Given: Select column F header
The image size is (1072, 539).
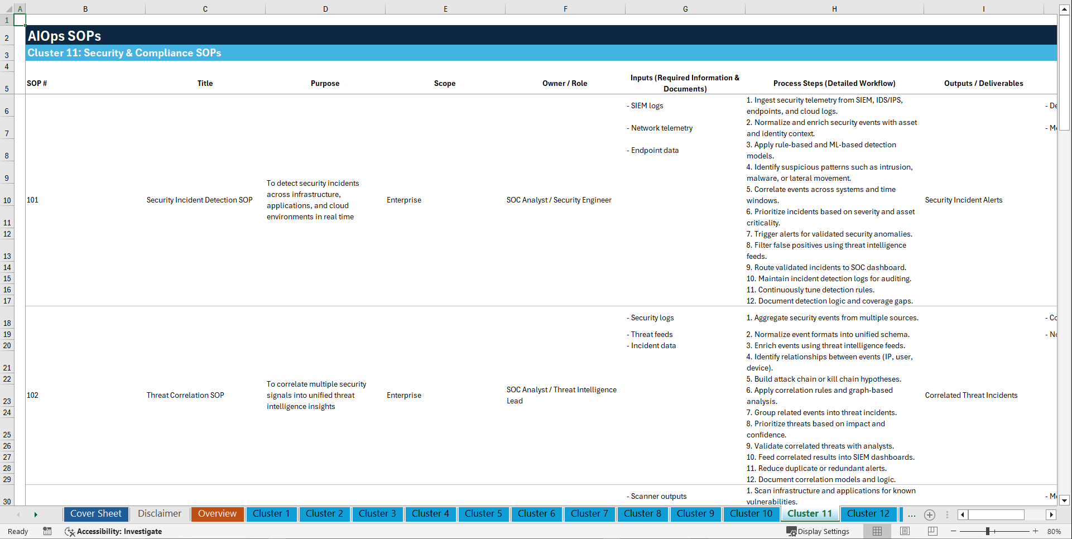Looking at the screenshot, I should 565,9.
